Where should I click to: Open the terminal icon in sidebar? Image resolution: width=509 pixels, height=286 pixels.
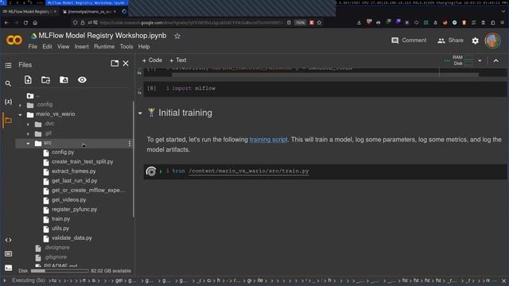point(8,268)
